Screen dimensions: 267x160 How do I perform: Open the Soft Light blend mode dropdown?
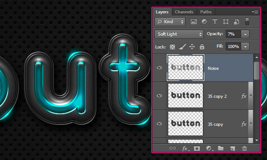coord(179,34)
